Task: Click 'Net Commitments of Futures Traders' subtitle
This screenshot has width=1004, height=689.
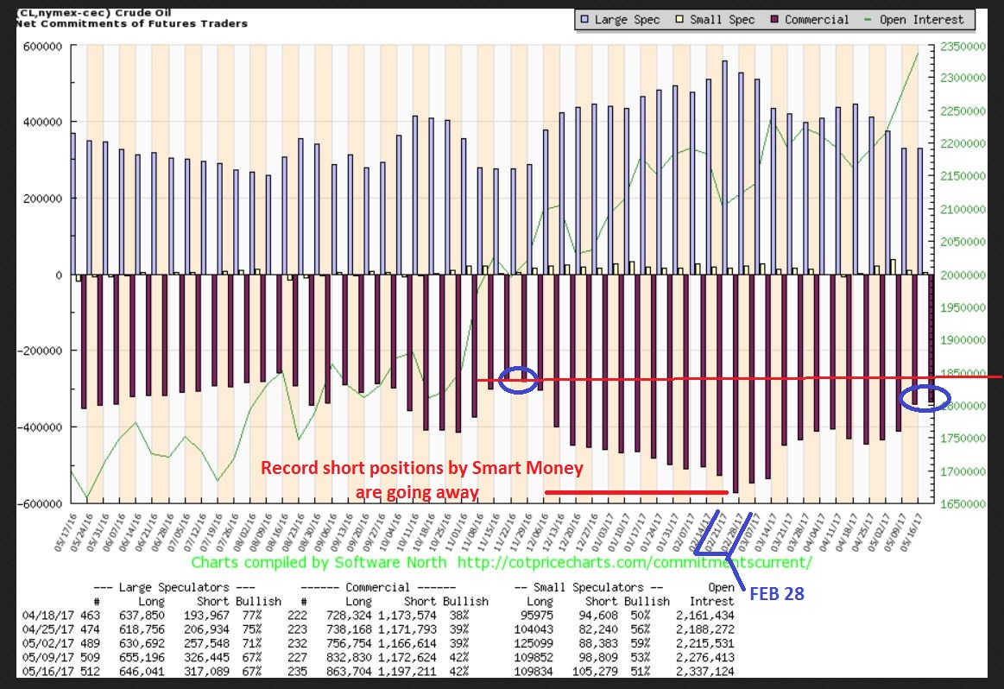Action: point(131,23)
